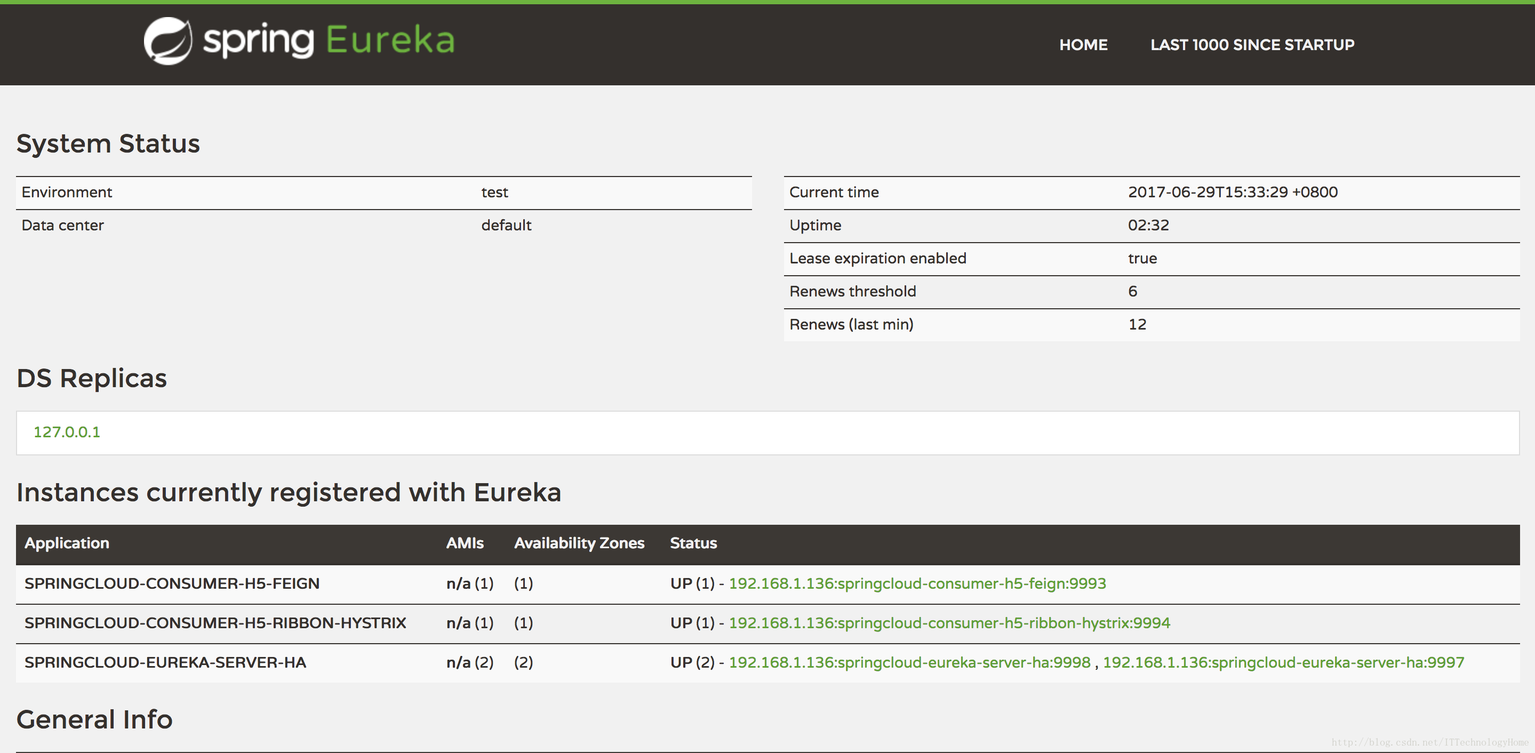This screenshot has width=1535, height=753.
Task: Select the uptime value 02:32
Action: pyautogui.click(x=1148, y=225)
